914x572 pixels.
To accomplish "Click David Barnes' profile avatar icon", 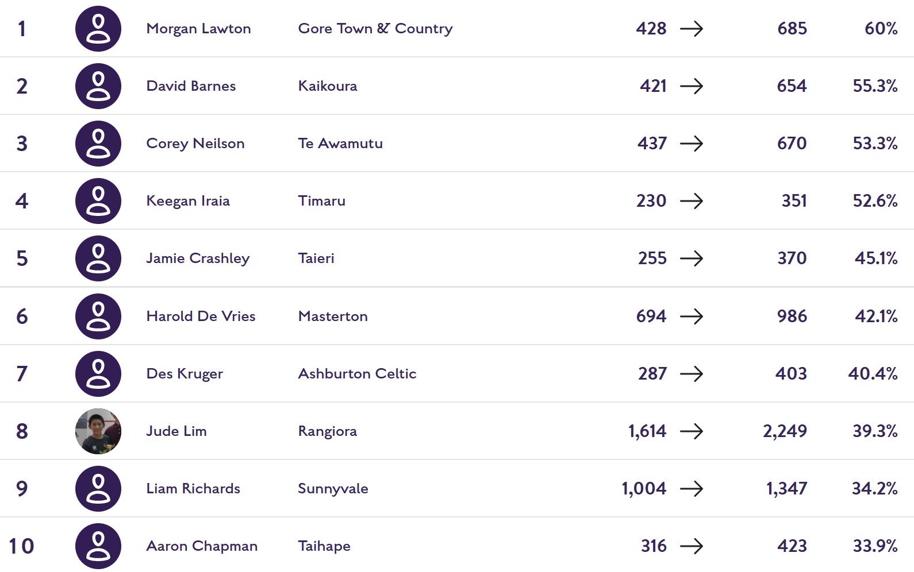I will [x=98, y=86].
